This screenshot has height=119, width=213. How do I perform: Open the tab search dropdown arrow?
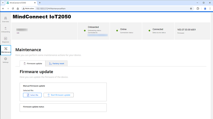coord(3,3)
